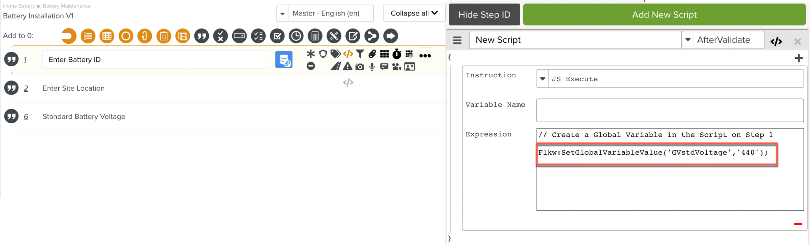The image size is (810, 245).
Task: Click the gray script indicator on step 2
Action: [x=348, y=83]
